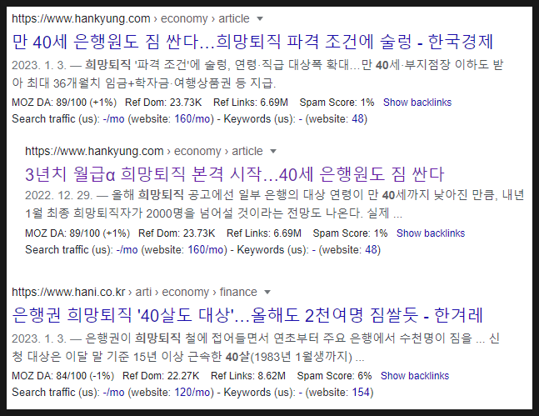Click 'Ref Links: 8.62M' text

(x=248, y=375)
